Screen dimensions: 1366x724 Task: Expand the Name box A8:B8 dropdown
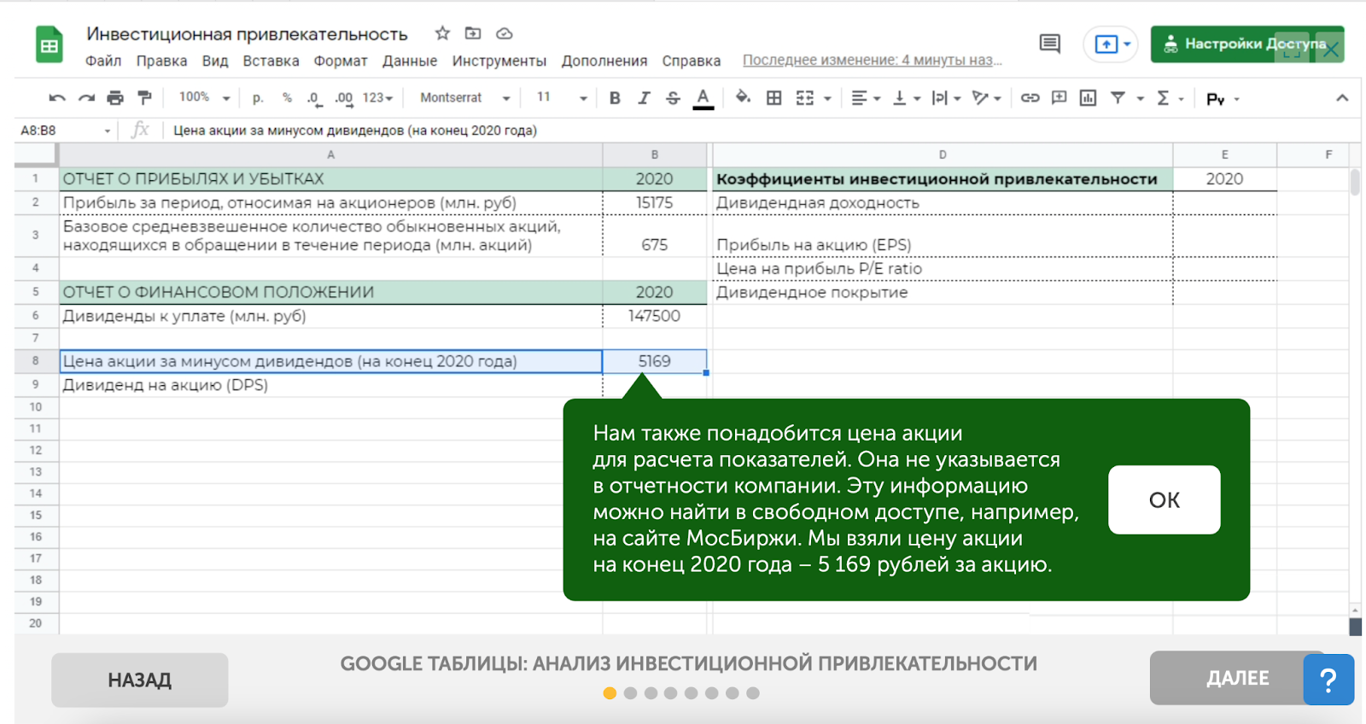coord(108,131)
